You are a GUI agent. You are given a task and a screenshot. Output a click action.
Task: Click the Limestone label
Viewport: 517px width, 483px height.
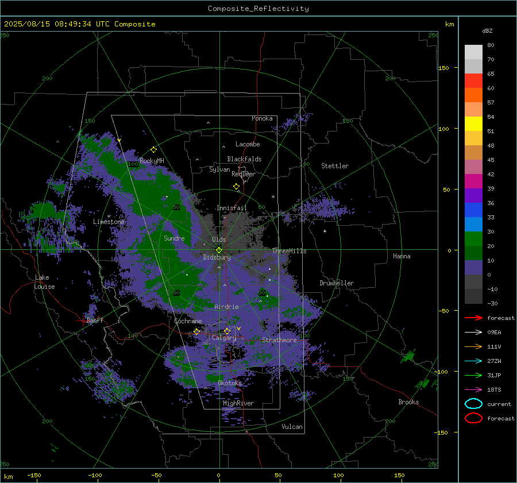click(x=109, y=222)
